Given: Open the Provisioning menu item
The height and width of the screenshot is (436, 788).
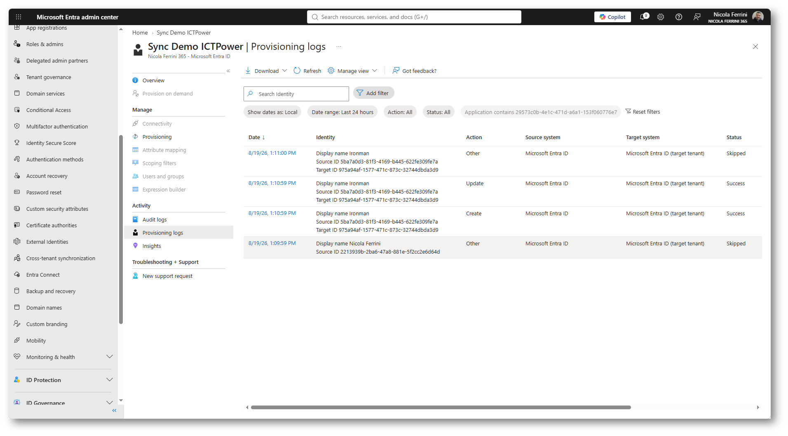Looking at the screenshot, I should [x=157, y=137].
